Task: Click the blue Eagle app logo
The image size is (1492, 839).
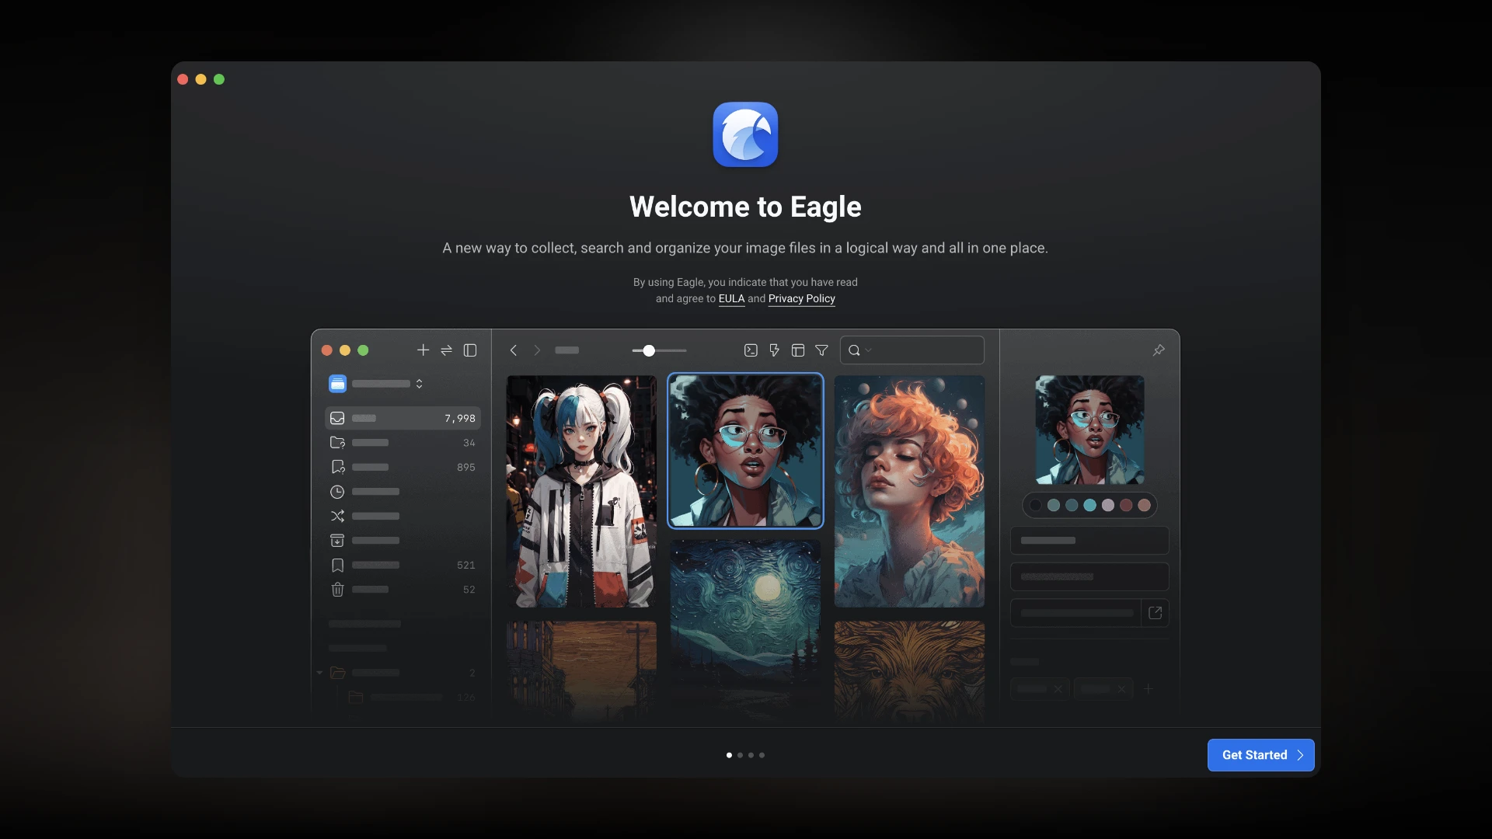Action: (745, 134)
